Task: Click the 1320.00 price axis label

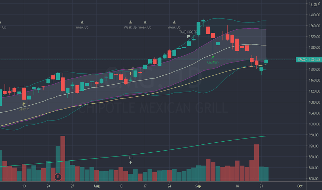Action: (x=314, y=37)
